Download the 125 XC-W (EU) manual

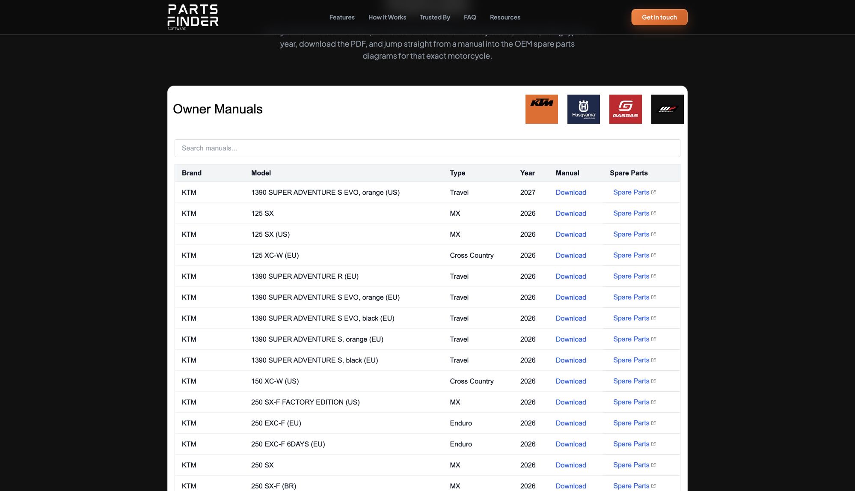571,256
